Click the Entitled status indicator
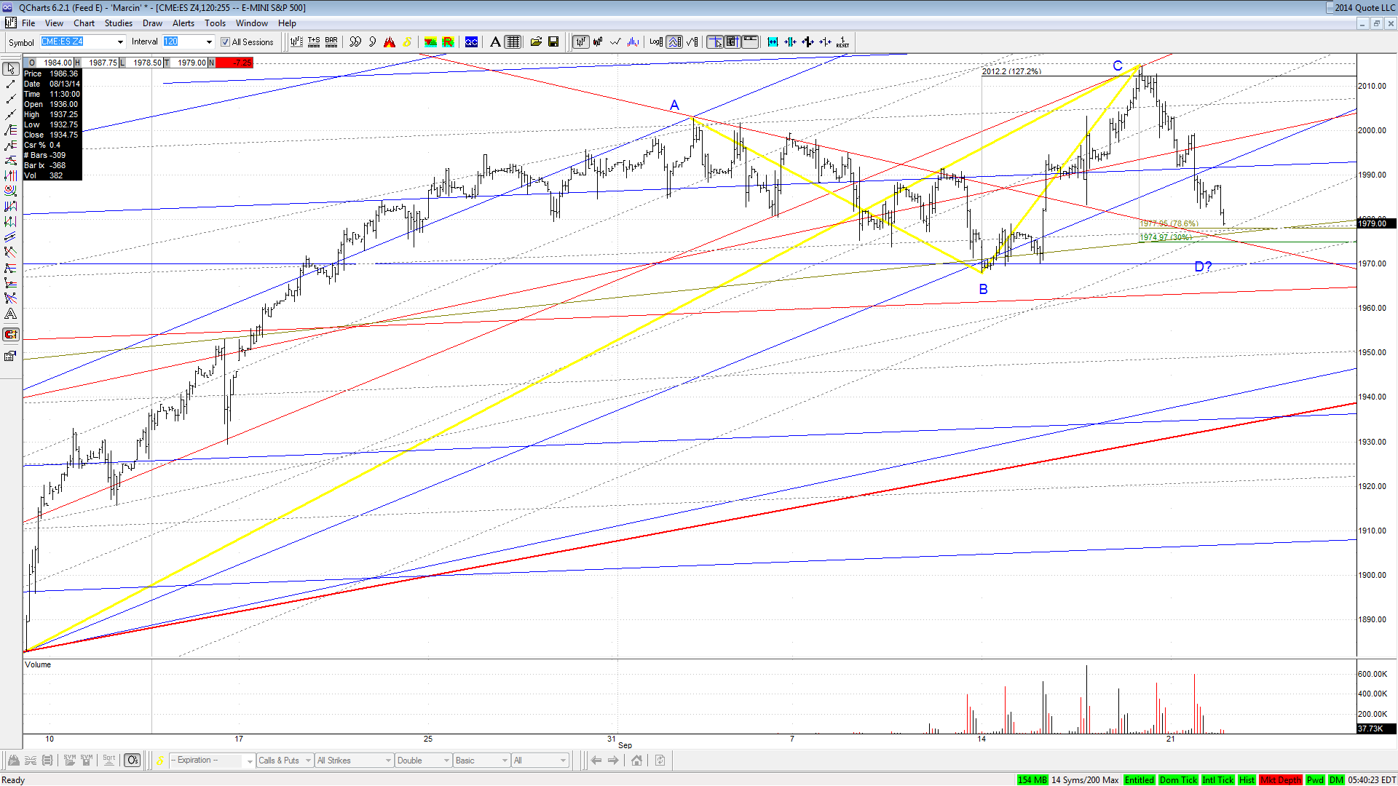This screenshot has width=1398, height=786. (1139, 780)
